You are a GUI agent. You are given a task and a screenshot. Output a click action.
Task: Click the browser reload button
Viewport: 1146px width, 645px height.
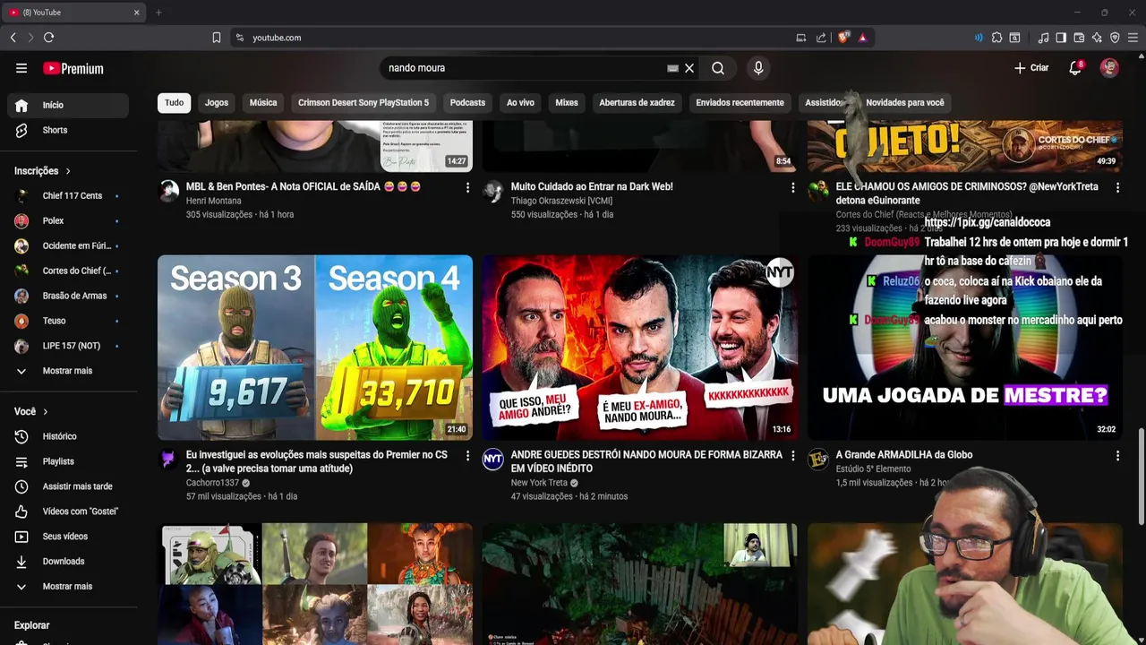tap(48, 38)
